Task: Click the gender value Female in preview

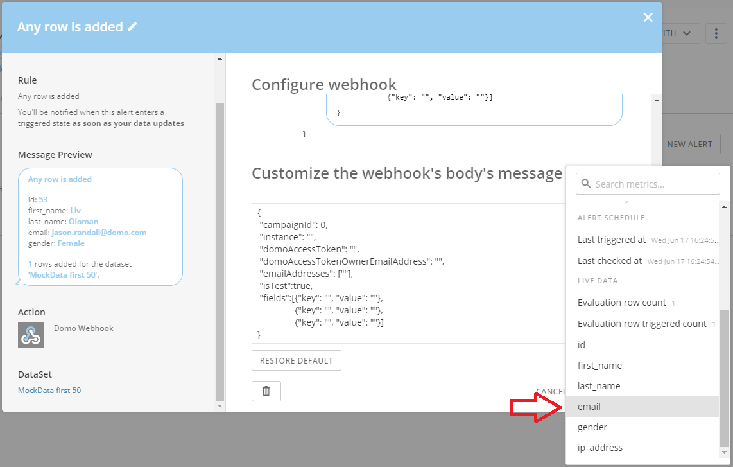Action: 71,243
